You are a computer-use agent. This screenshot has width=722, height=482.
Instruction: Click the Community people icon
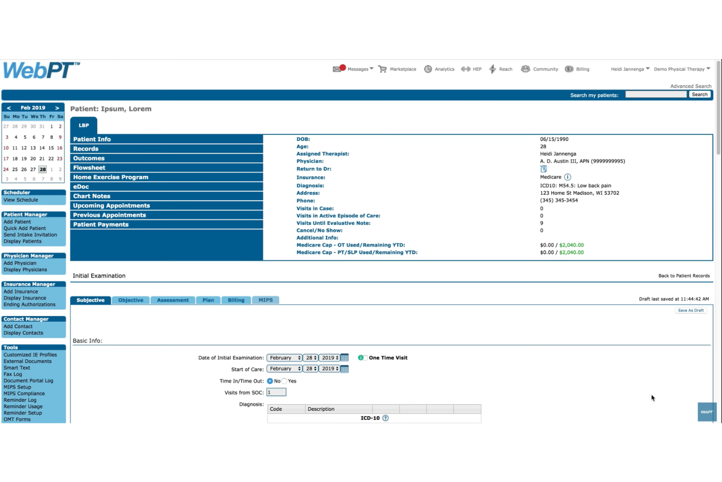click(525, 69)
